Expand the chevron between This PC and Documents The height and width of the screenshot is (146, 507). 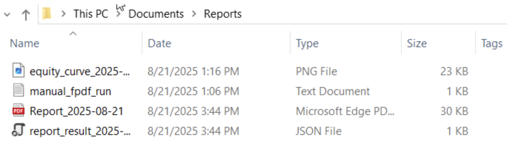tap(119, 14)
